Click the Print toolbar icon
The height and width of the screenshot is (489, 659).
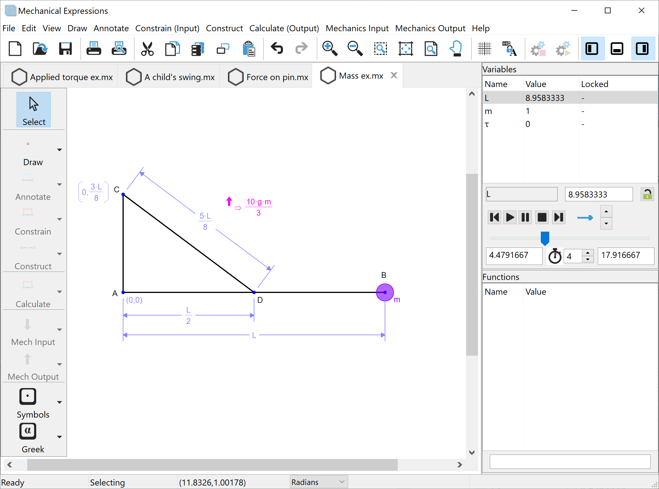point(94,49)
